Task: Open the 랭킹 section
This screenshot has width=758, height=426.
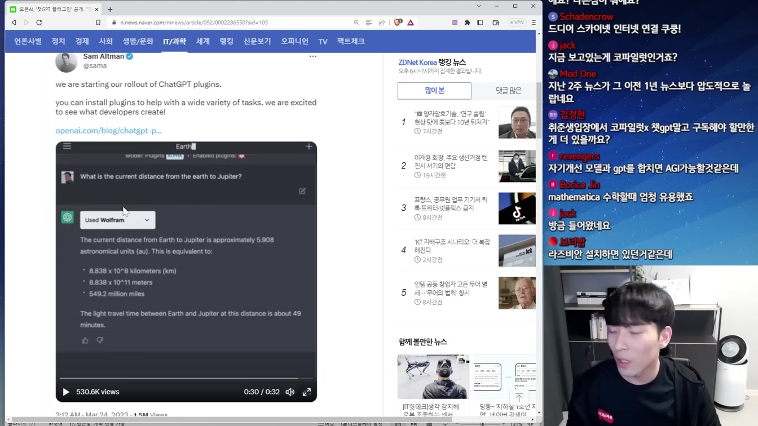Action: point(226,41)
